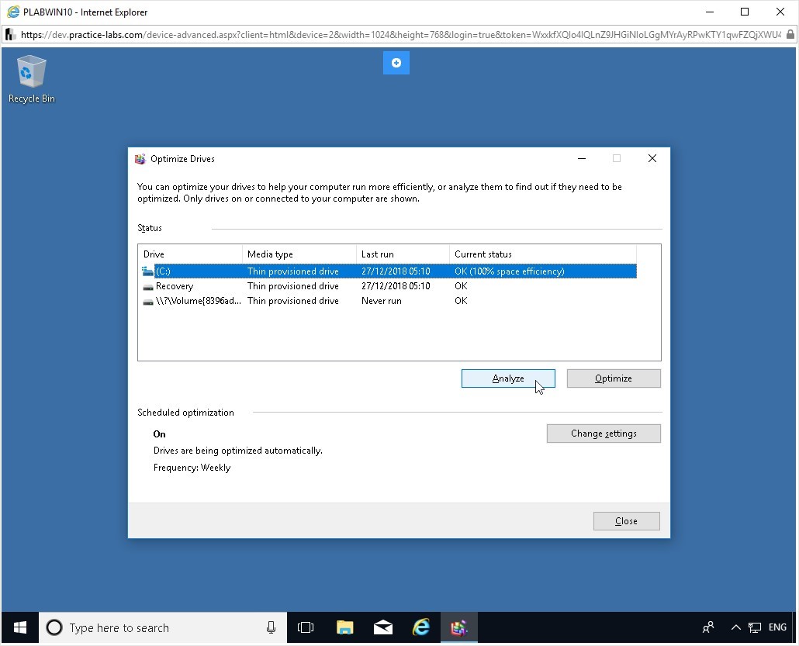The height and width of the screenshot is (646, 799).
Task: Click the Internet Explorer title bar logo
Action: pos(13,12)
